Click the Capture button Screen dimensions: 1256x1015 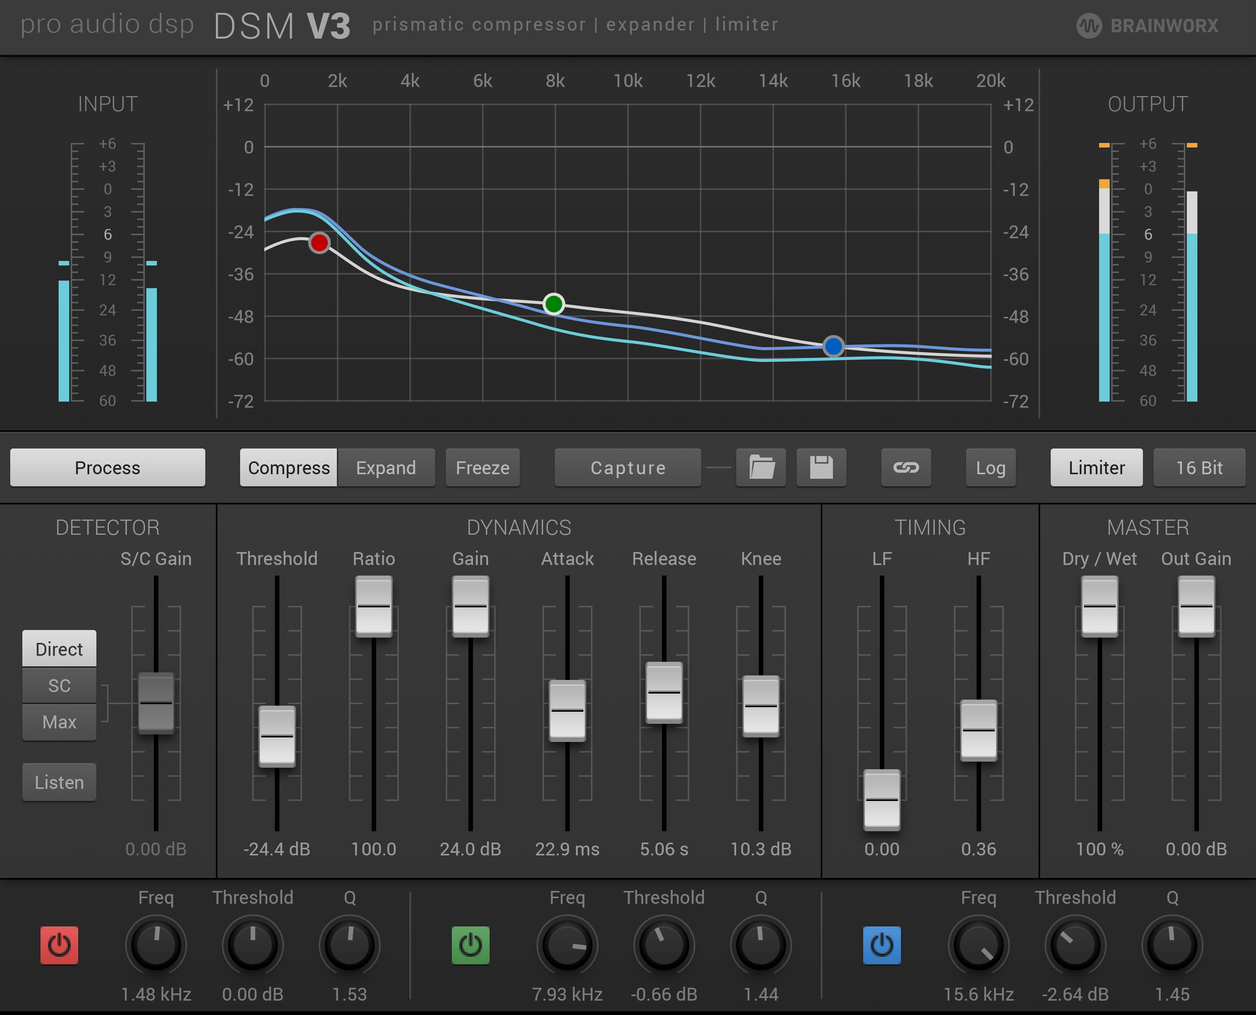[x=628, y=467]
